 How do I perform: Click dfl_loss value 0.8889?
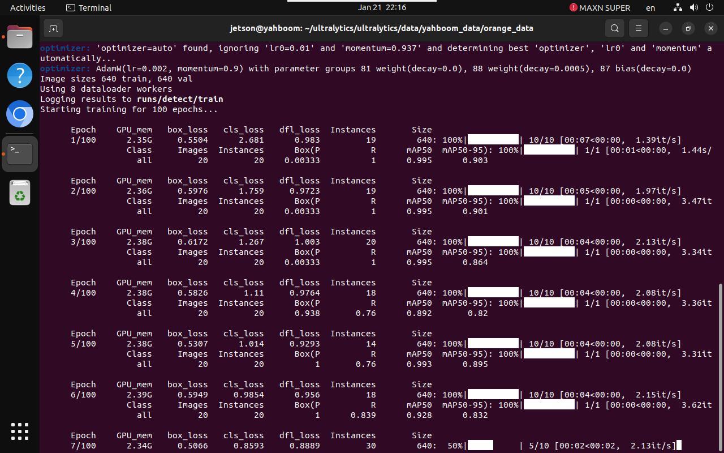[305, 446]
